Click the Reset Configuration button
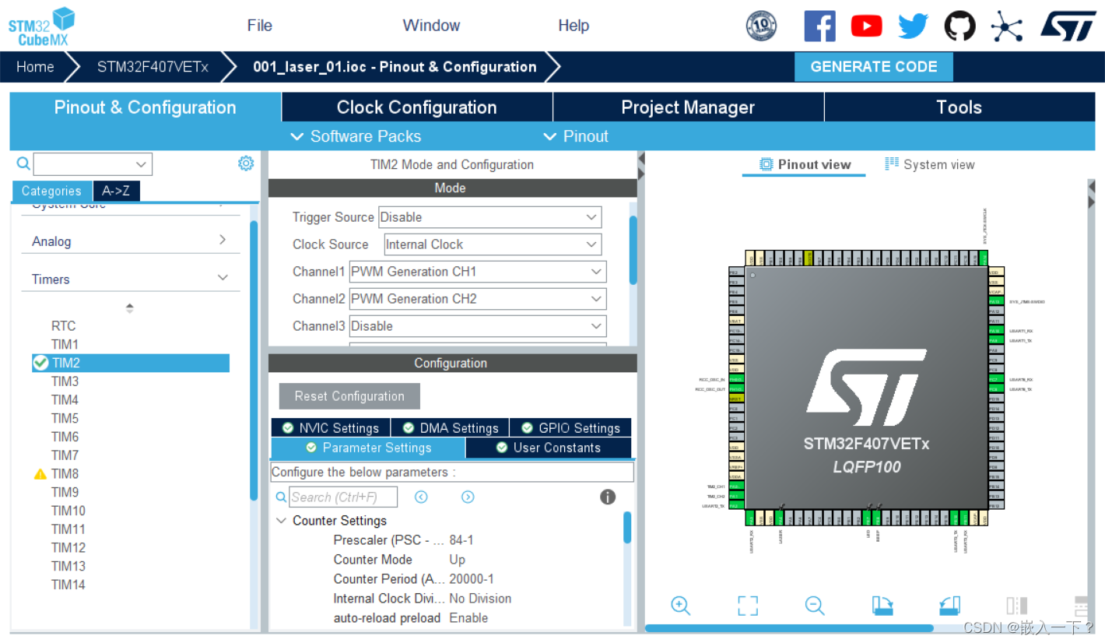 click(349, 396)
